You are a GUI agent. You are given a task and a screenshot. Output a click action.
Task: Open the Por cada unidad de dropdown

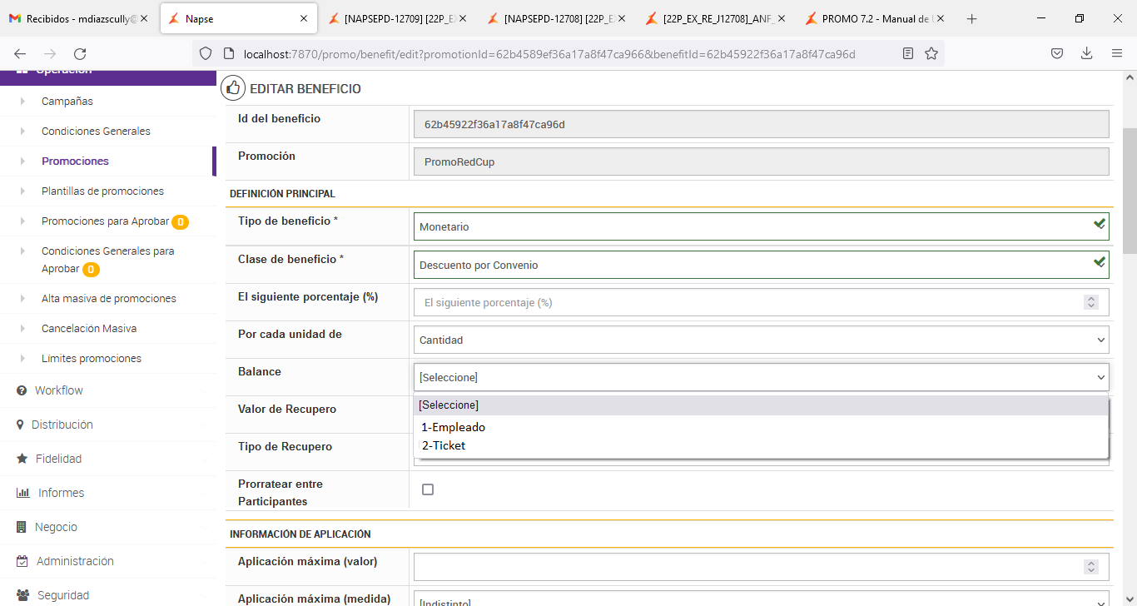(761, 340)
